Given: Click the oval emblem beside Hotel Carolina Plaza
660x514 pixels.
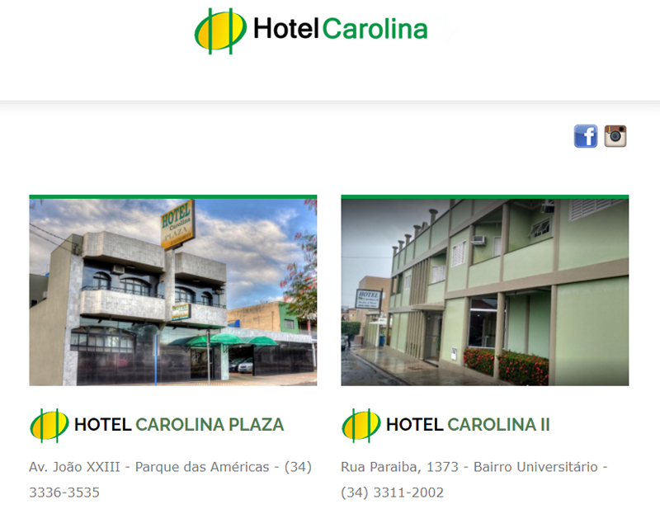Looking at the screenshot, I should (x=49, y=425).
